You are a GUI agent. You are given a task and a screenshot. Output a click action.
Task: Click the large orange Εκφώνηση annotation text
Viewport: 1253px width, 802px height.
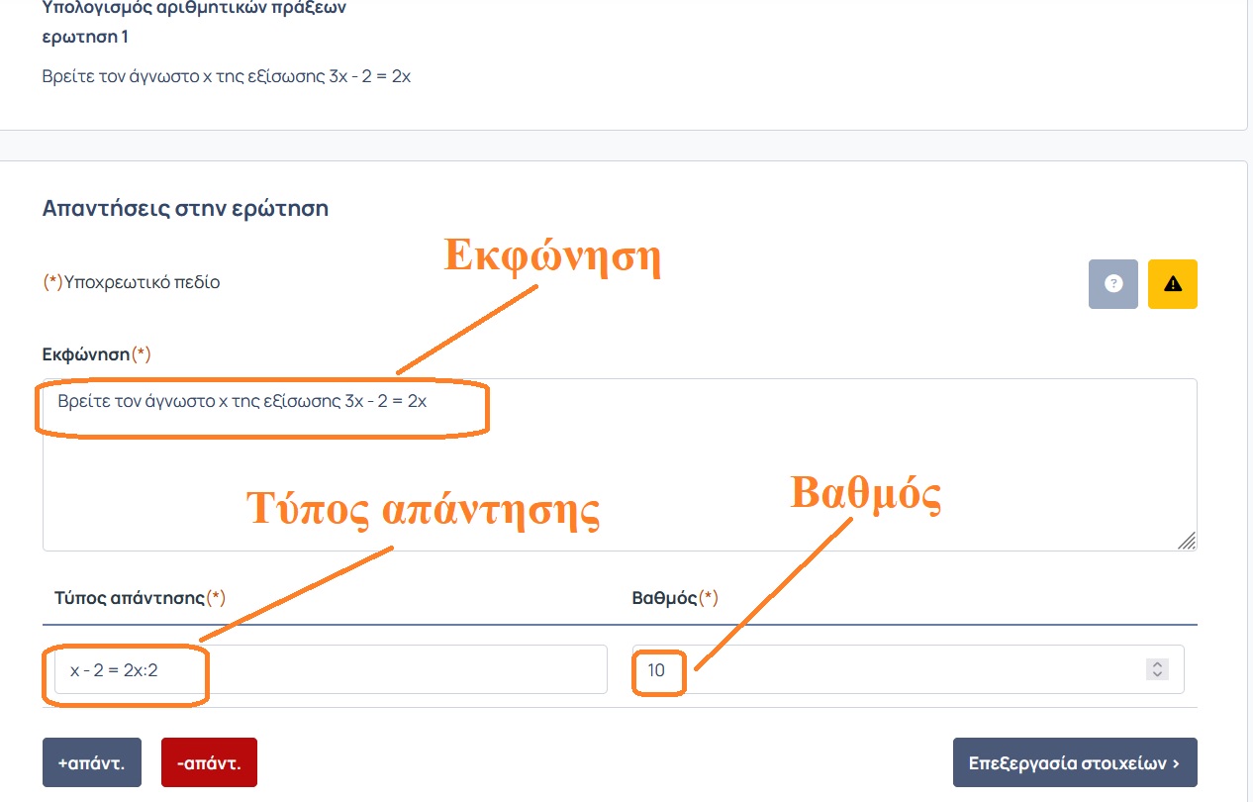tap(551, 256)
